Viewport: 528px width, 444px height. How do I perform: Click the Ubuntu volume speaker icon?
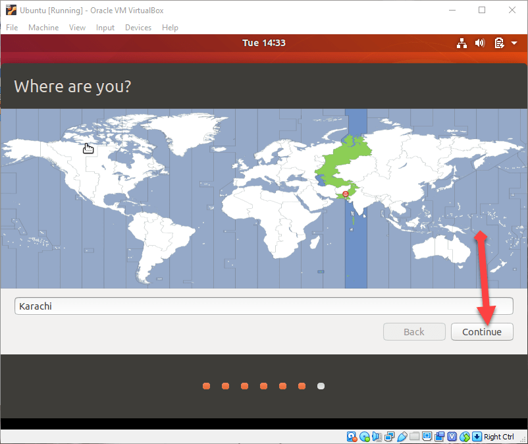480,43
